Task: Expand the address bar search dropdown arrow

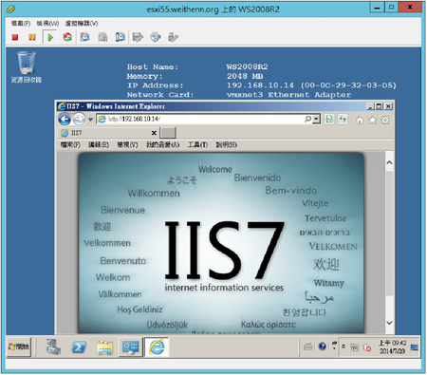Action: (x=317, y=120)
